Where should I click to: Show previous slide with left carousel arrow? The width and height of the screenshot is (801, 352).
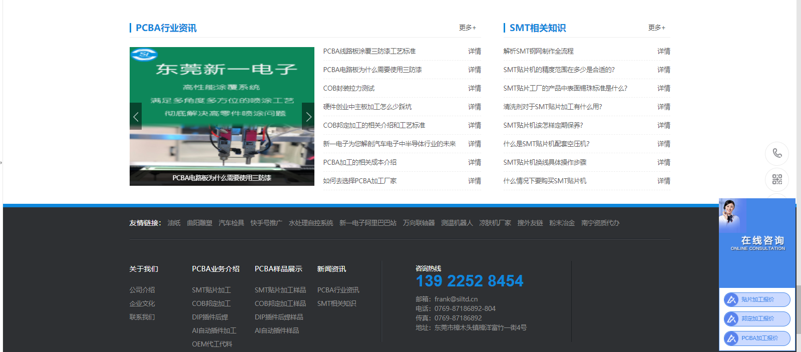(x=136, y=117)
